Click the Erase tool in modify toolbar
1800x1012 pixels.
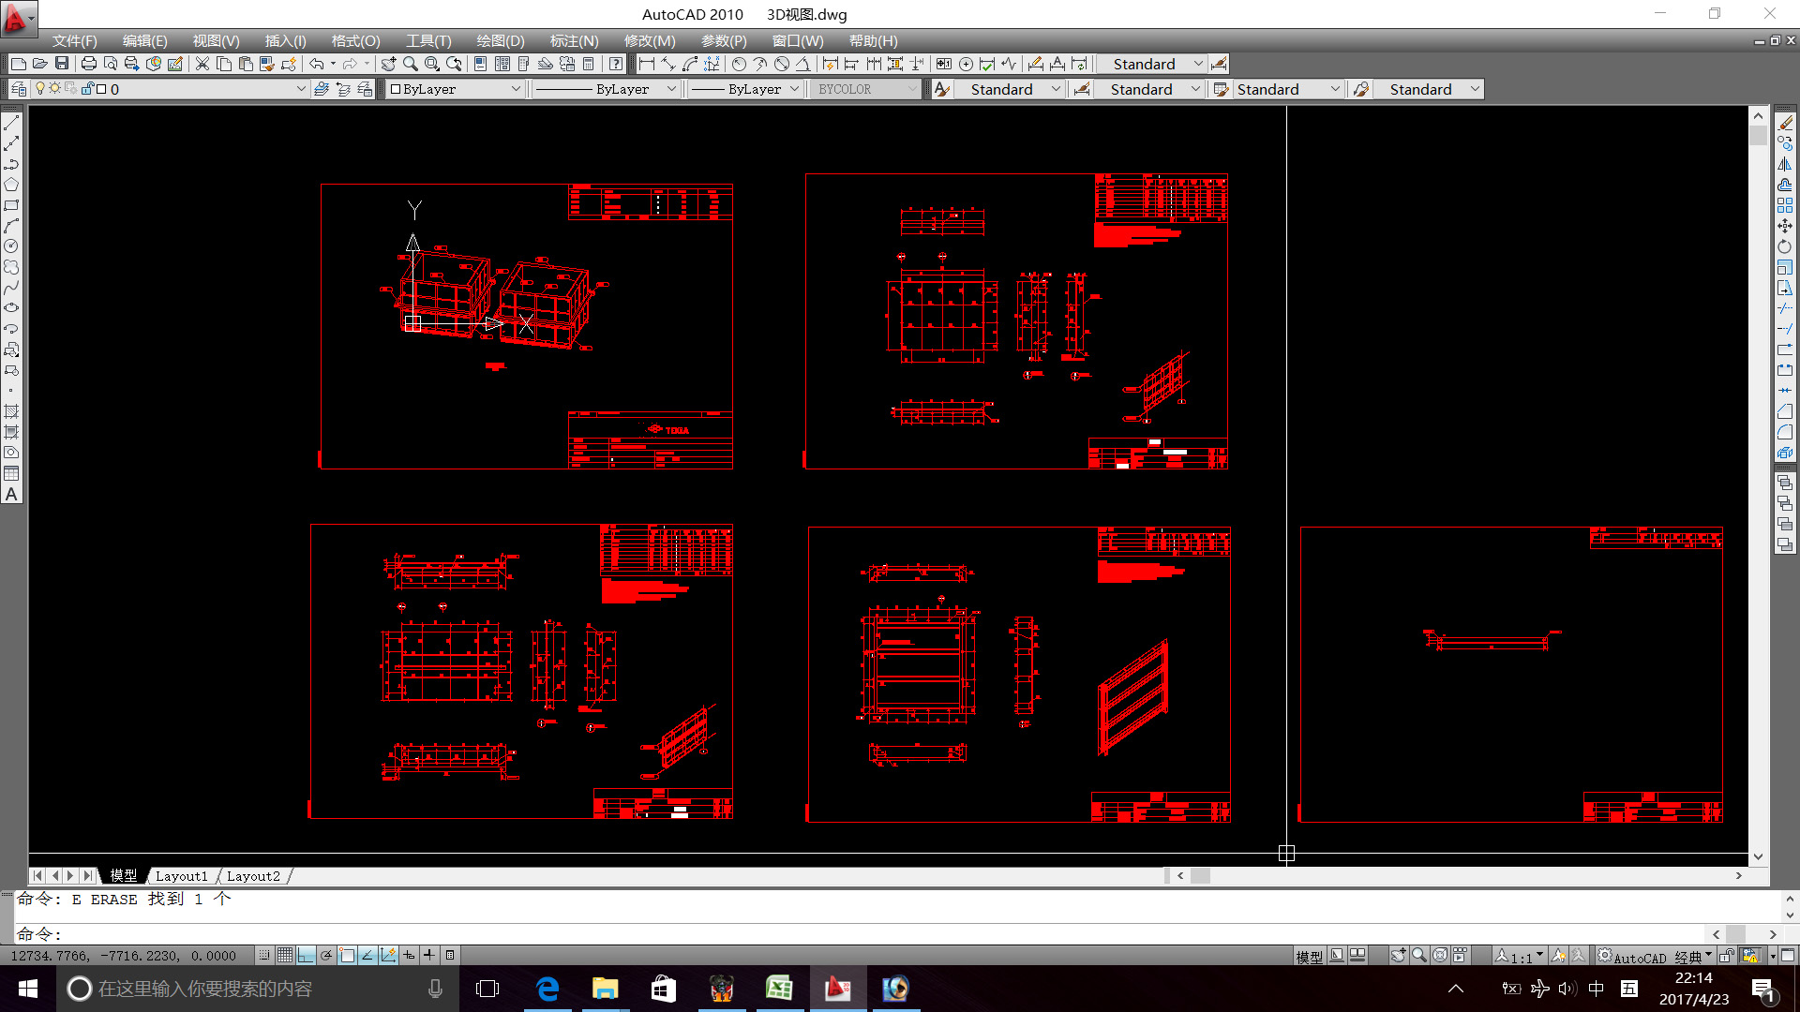1785,124
